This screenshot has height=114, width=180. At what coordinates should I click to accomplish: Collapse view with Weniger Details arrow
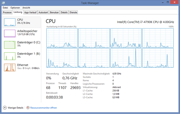coord(5,108)
